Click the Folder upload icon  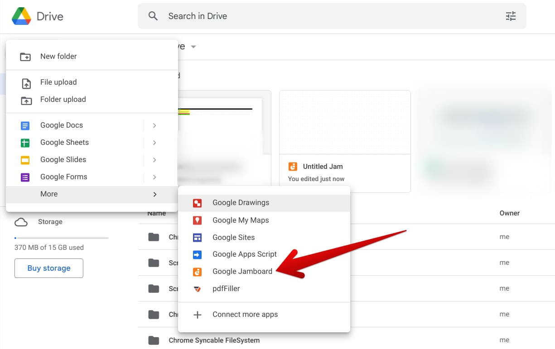click(26, 100)
